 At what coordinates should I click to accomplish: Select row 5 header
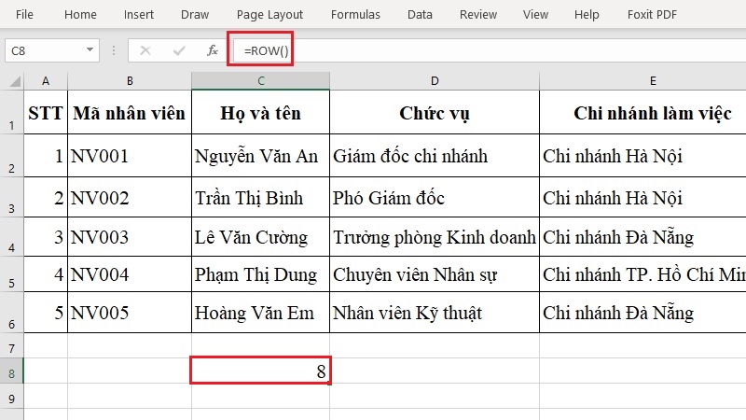click(x=11, y=273)
